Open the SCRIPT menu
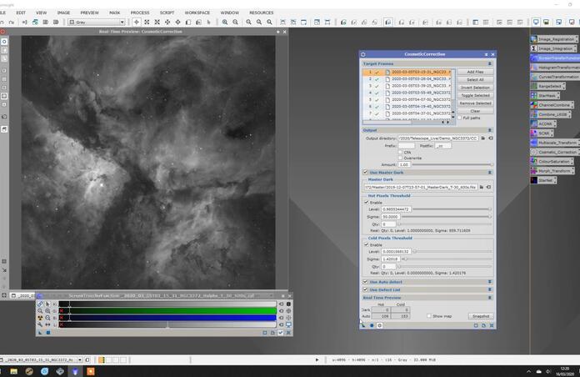The width and height of the screenshot is (580, 377). [167, 13]
